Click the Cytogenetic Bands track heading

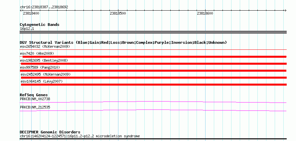pyautogui.click(x=40, y=25)
